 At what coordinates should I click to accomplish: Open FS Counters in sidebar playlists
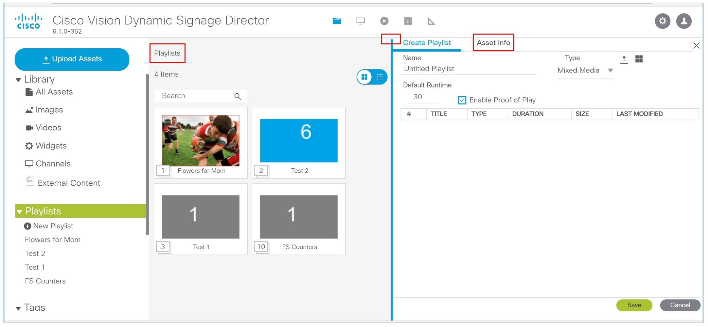pos(45,281)
